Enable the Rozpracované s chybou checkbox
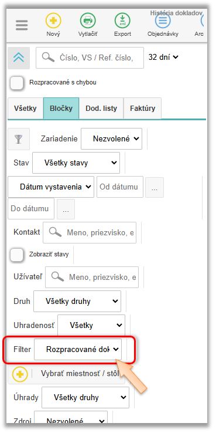216x433 pixels. [17, 83]
